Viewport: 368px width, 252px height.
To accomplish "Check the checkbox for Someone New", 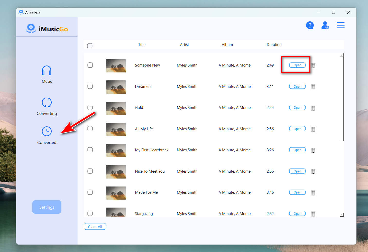I will (90, 65).
